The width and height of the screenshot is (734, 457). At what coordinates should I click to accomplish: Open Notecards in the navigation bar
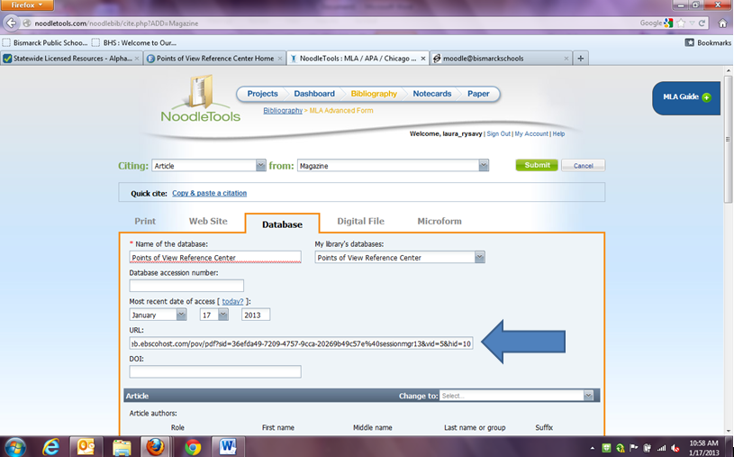(431, 94)
